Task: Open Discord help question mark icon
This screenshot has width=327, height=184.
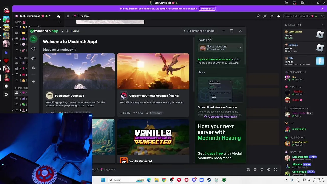Action: point(302,3)
